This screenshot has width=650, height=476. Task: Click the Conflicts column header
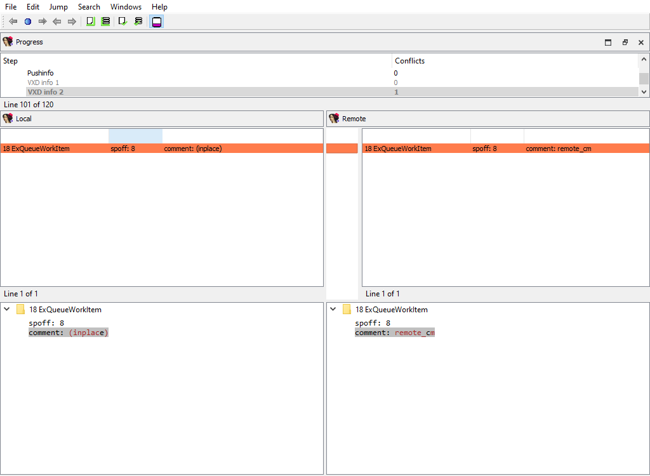(409, 61)
